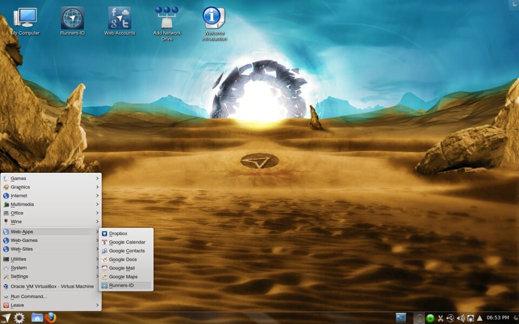Open the desktop toolbox in the top-right corner
Screen dimensions: 519x324
click(x=514, y=4)
